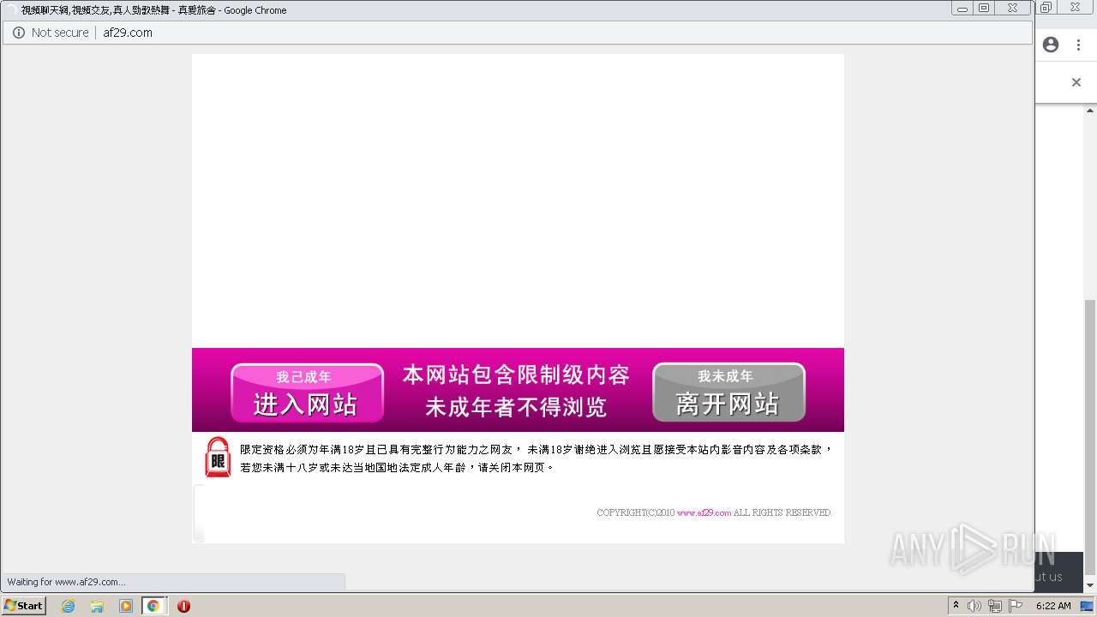Minimize the Chrome popup window
1097x617 pixels.
tap(962, 9)
